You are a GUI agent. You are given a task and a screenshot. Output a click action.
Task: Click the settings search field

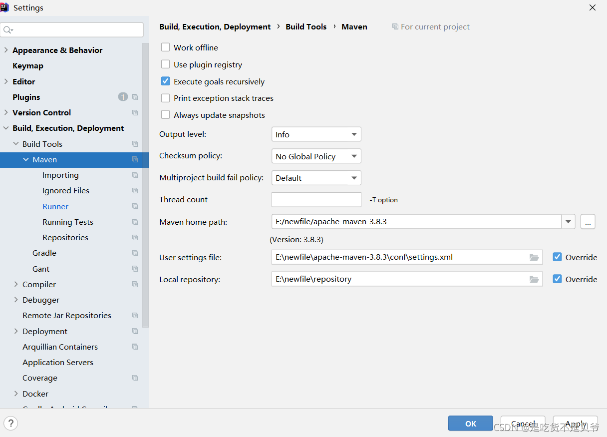coord(72,30)
